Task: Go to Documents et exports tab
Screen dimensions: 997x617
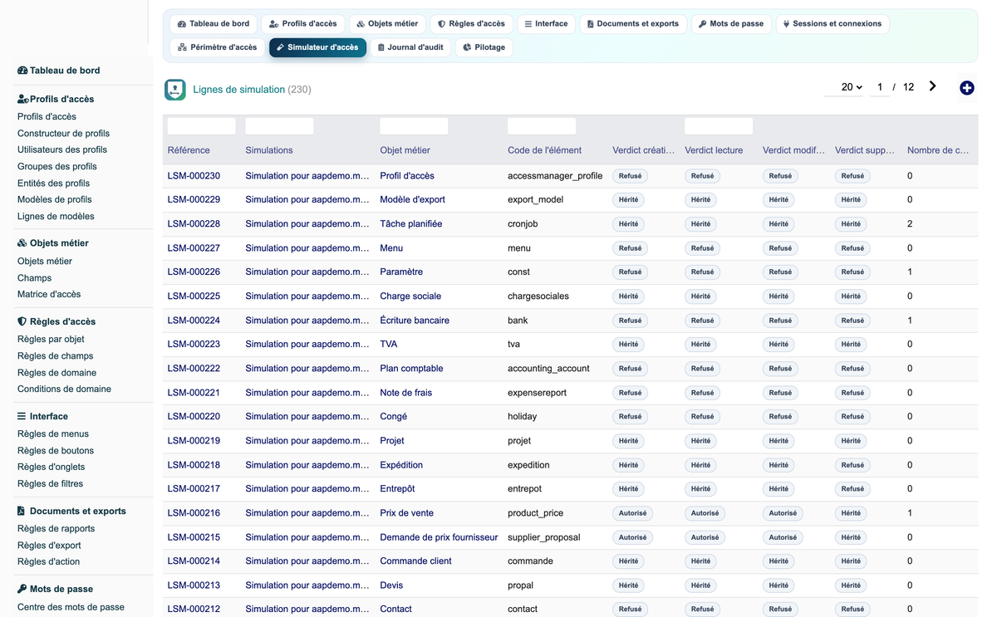Action: tap(634, 24)
